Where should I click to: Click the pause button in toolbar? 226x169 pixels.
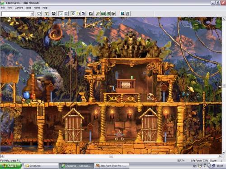66,14
